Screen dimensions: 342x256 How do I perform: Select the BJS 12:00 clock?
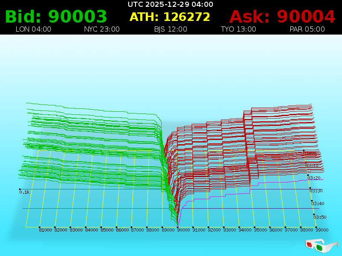(171, 29)
